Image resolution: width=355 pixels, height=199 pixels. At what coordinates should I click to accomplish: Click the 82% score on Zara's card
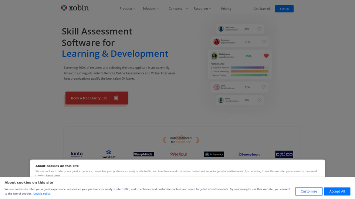(x=247, y=87)
